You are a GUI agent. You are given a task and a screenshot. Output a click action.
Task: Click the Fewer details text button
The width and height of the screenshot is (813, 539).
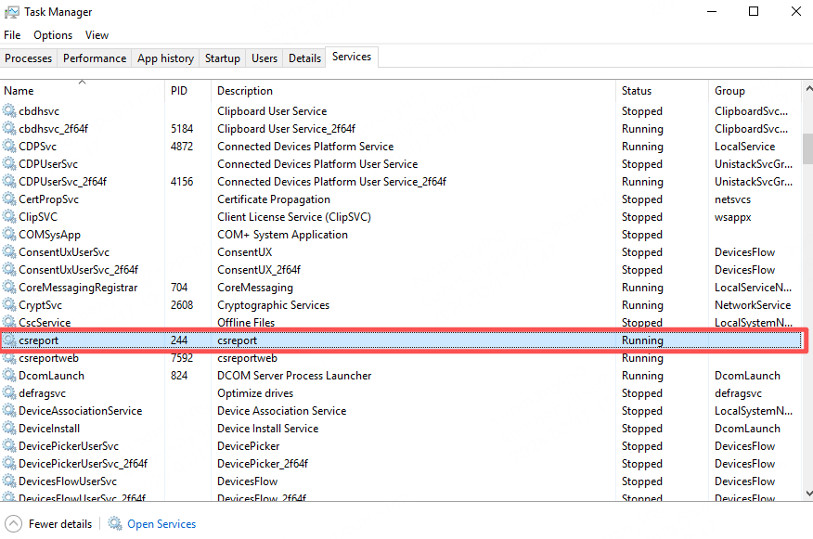pyautogui.click(x=60, y=524)
